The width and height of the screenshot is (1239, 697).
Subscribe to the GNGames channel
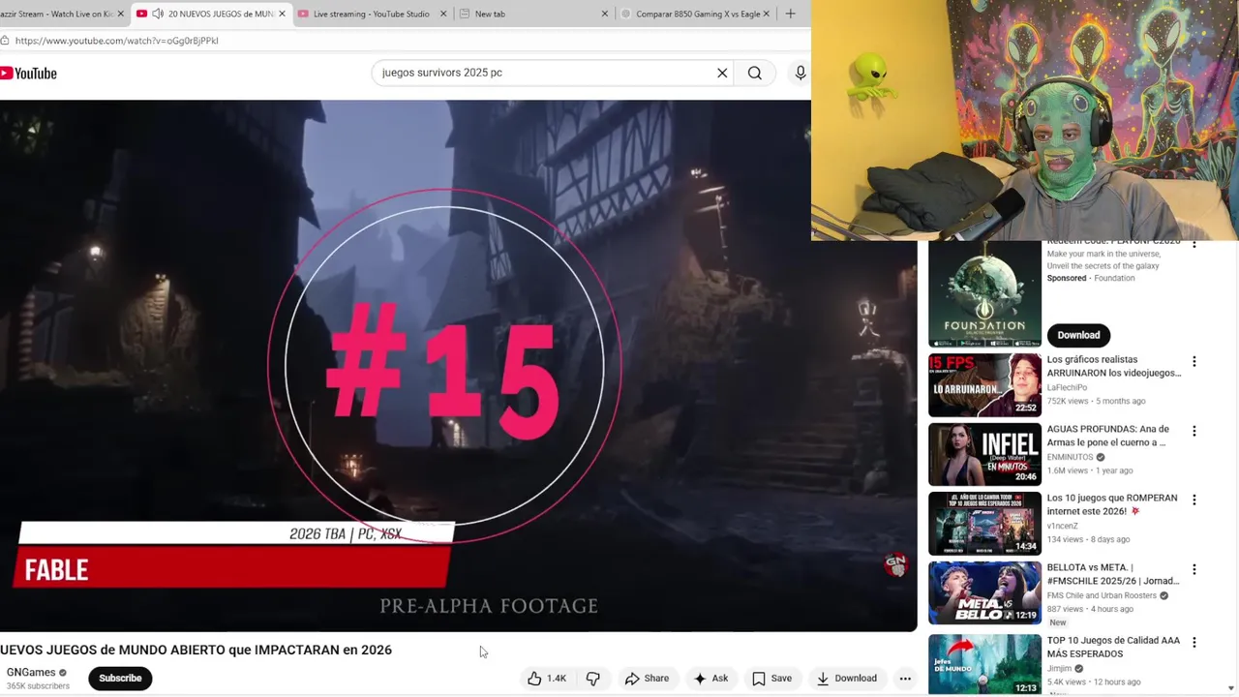120,679
